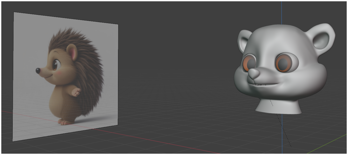Click the nose of the sculpted head
This screenshot has height=155, width=348.
tap(254, 74)
